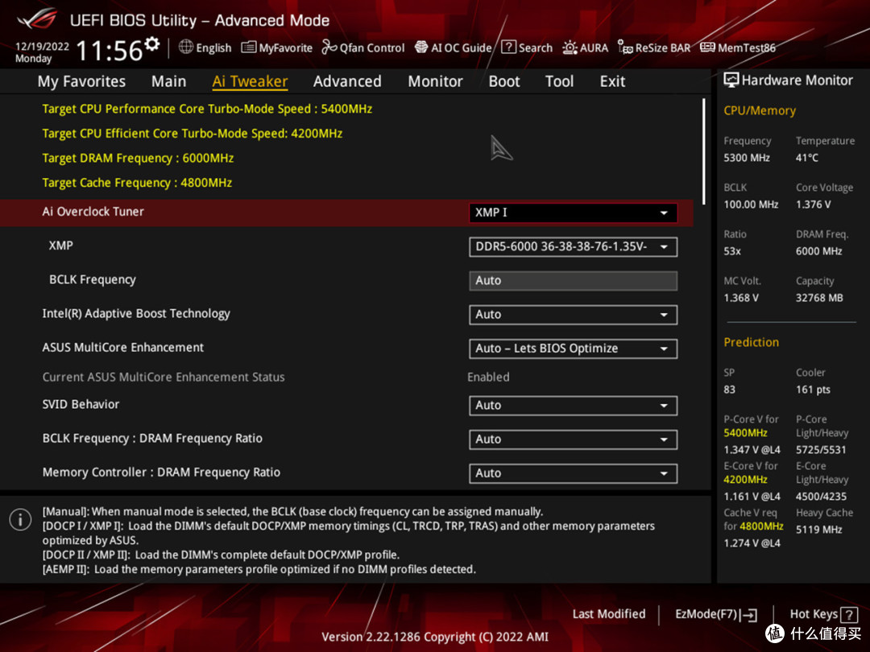
Task: Open AURA lighting icon
Action: coord(570,47)
